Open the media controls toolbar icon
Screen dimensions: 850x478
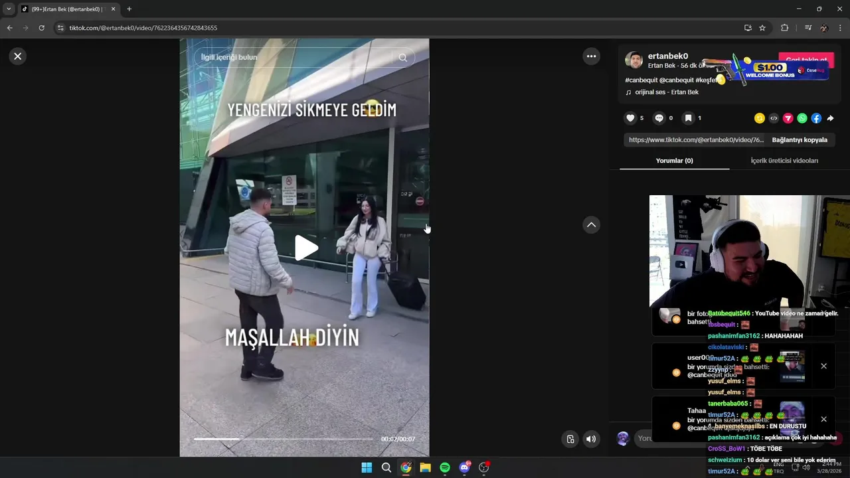[807, 28]
